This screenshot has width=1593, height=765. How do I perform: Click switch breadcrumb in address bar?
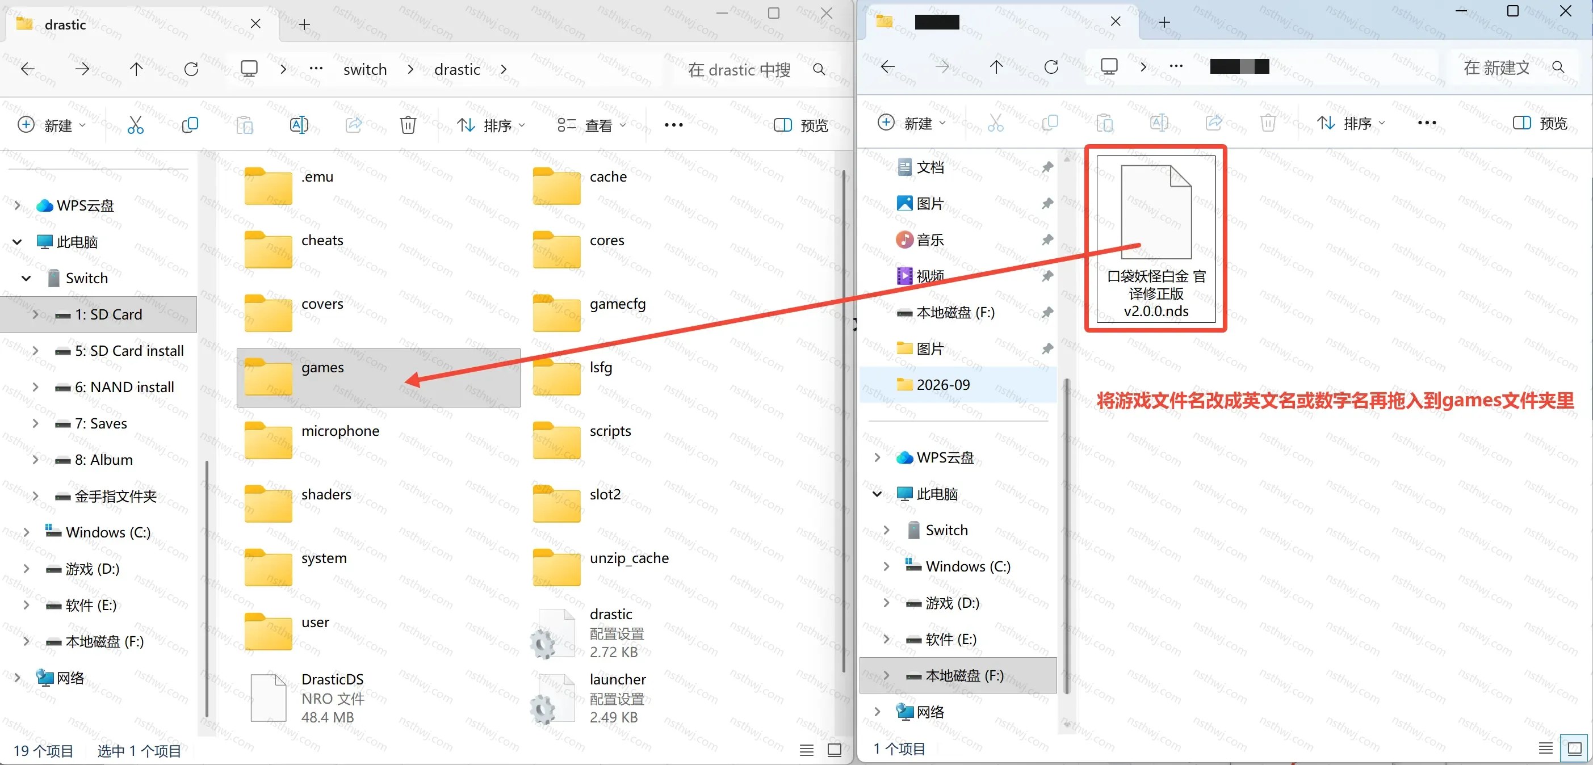pos(365,69)
